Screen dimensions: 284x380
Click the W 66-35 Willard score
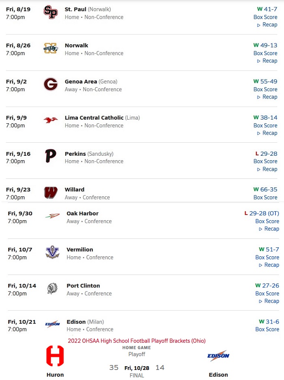pos(265,189)
